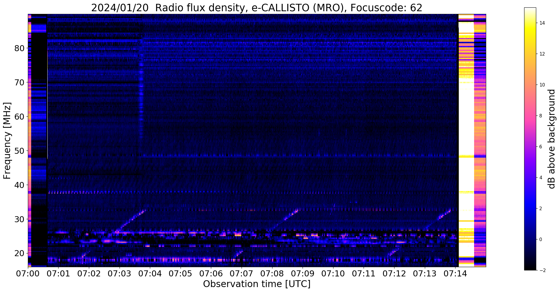The image size is (560, 292).
Task: Click the 07:08 time tick label
Action: [272, 273]
